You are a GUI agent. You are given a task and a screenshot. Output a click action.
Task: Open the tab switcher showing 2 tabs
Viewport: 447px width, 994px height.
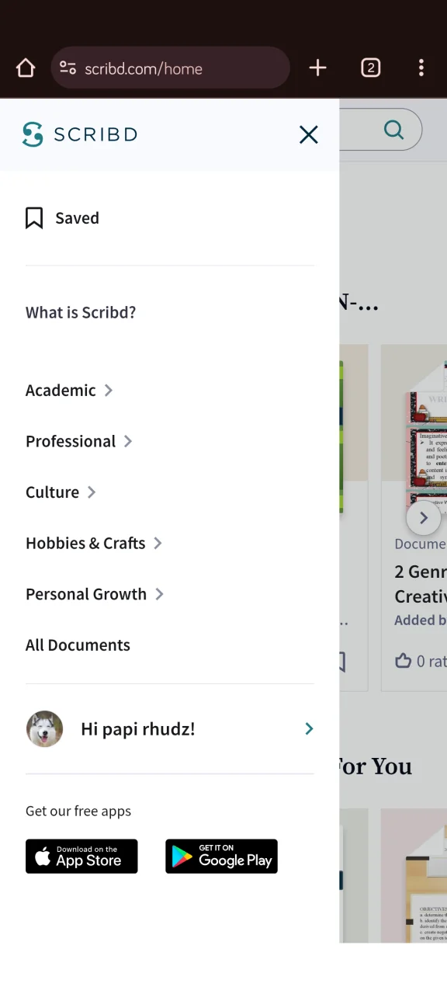point(371,68)
